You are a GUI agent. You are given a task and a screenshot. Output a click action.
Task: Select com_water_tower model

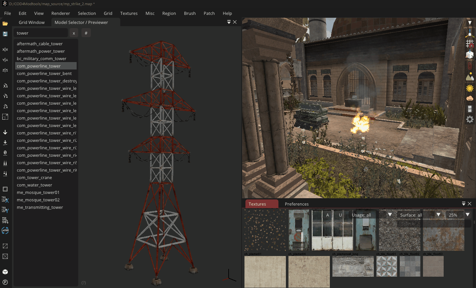[46, 185]
